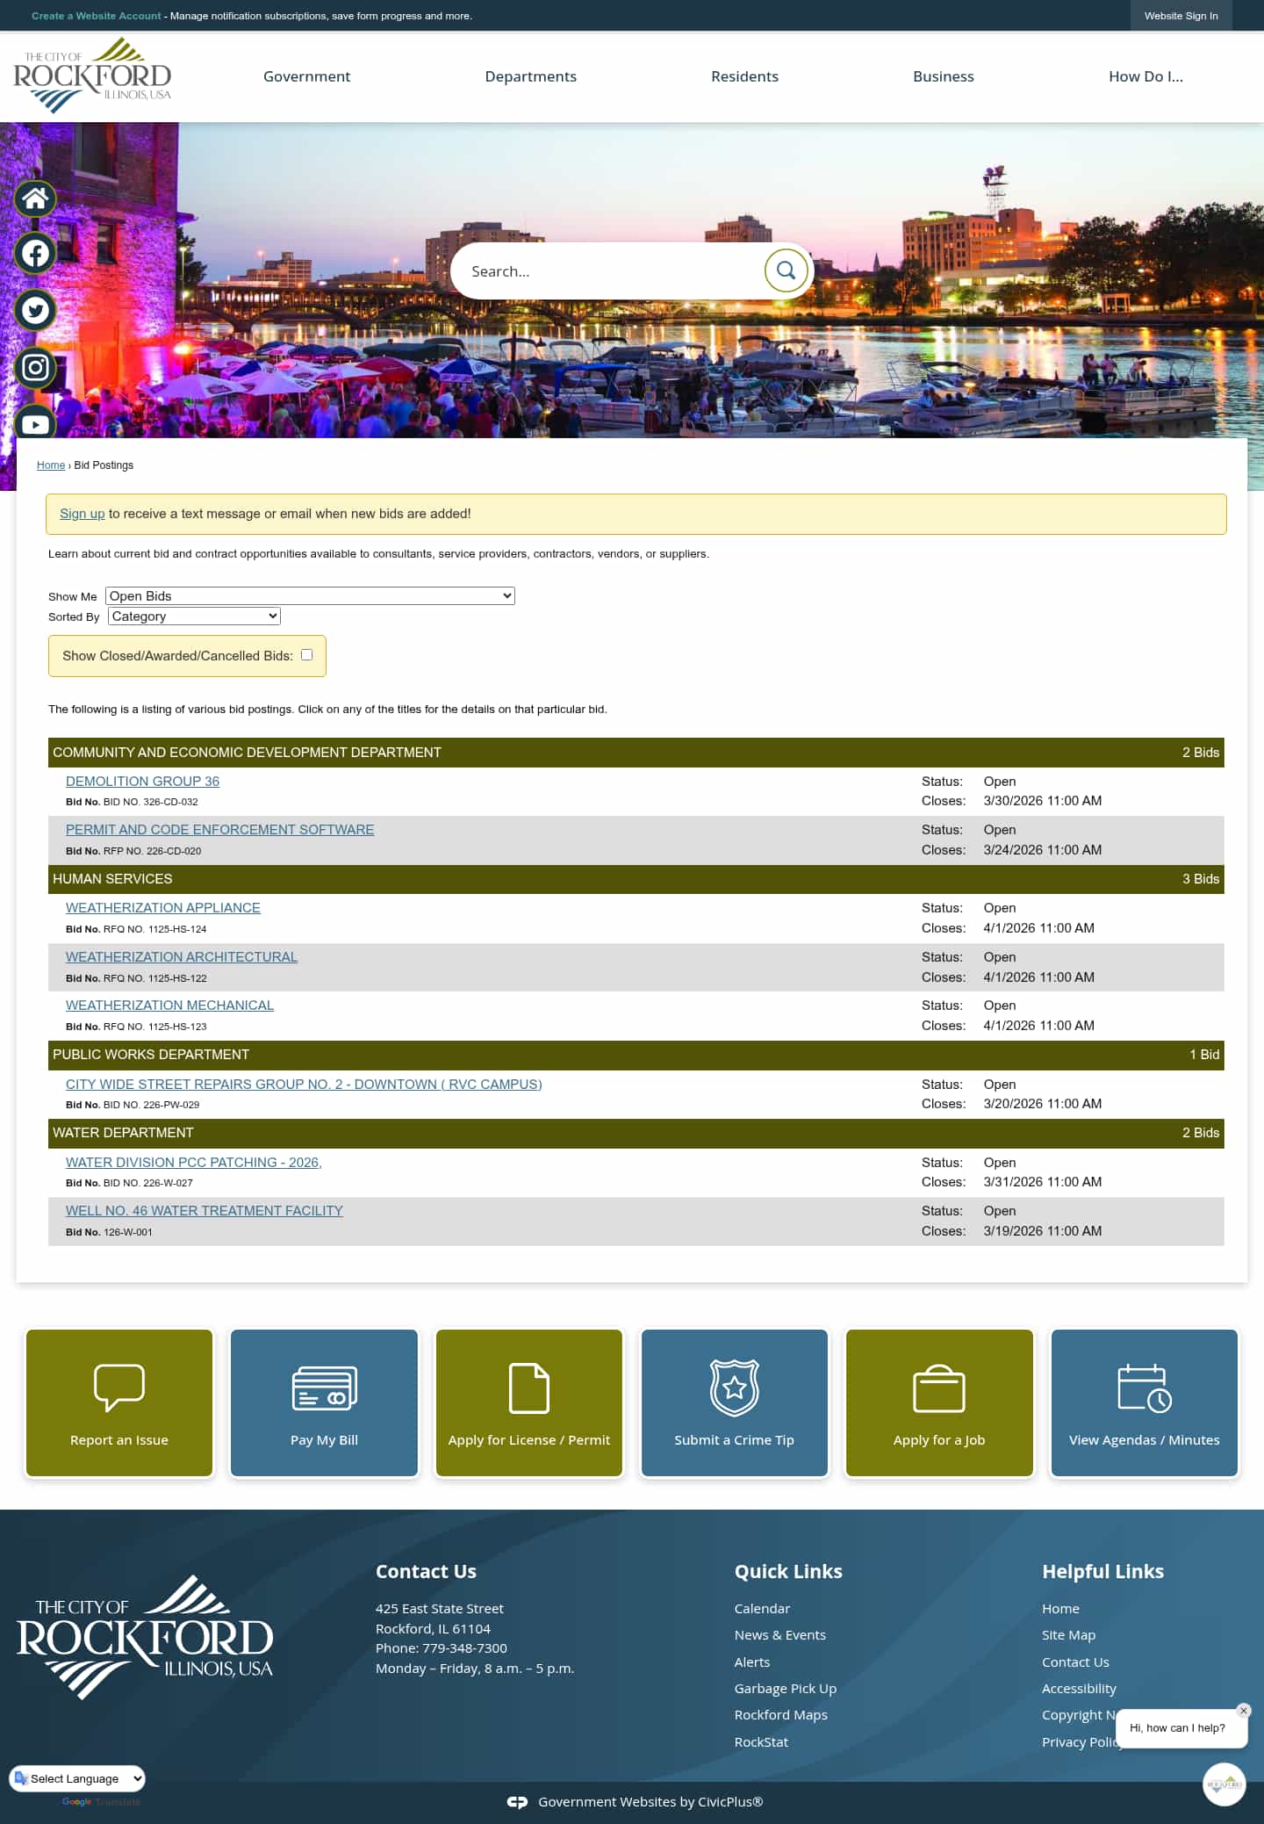Click the Calendar quick link

pyautogui.click(x=762, y=1609)
